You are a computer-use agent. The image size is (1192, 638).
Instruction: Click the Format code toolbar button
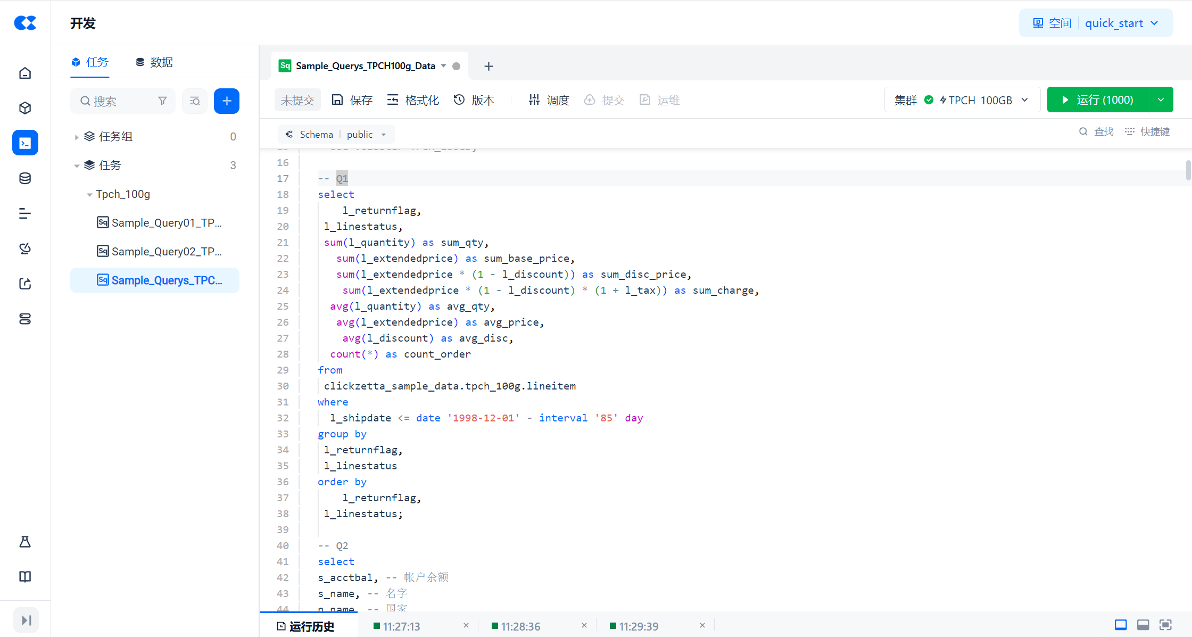click(x=413, y=100)
